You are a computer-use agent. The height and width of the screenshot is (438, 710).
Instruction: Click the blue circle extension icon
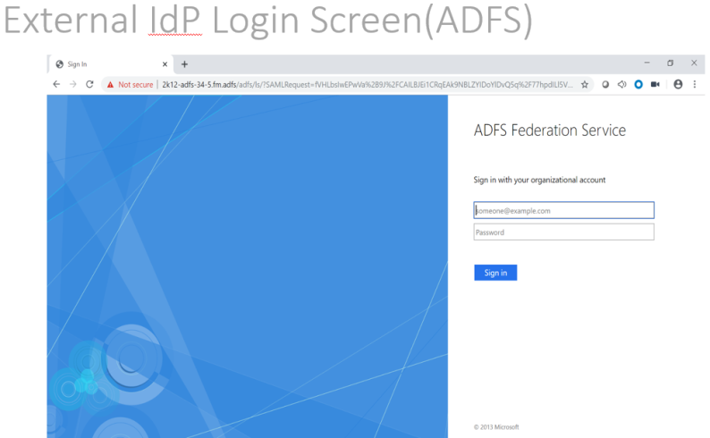click(638, 84)
